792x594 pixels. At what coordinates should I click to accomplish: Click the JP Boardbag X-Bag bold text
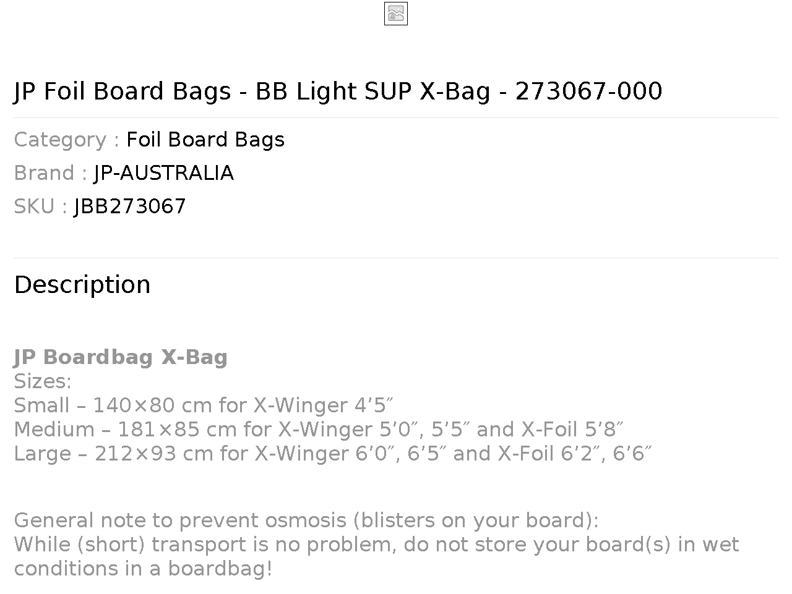point(121,357)
